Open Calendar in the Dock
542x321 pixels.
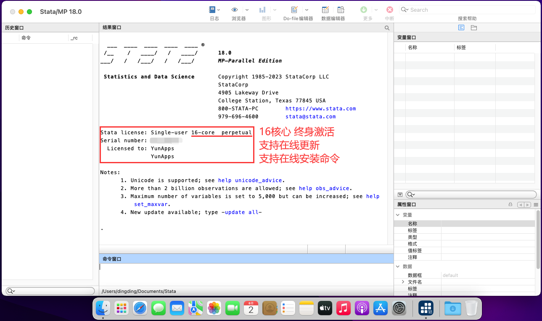[x=251, y=308]
